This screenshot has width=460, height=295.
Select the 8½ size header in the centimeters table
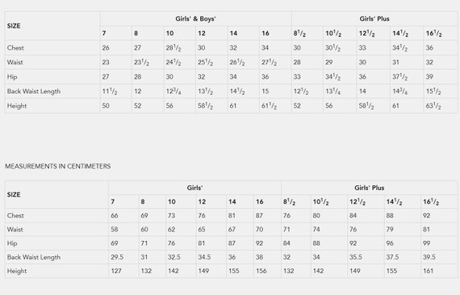[x=289, y=202]
